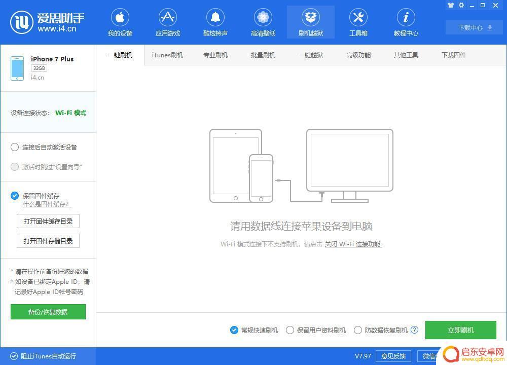Viewport: 507px width, 365px height.
Task: Click the device connection illustration
Action: click(301, 166)
